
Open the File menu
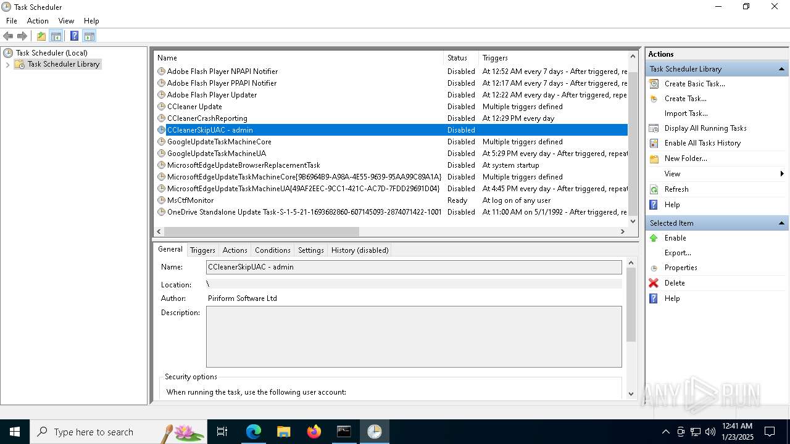click(x=12, y=21)
